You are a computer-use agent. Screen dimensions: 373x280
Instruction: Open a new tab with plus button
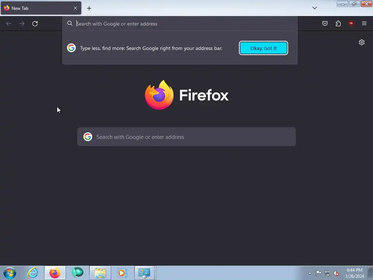pos(89,8)
